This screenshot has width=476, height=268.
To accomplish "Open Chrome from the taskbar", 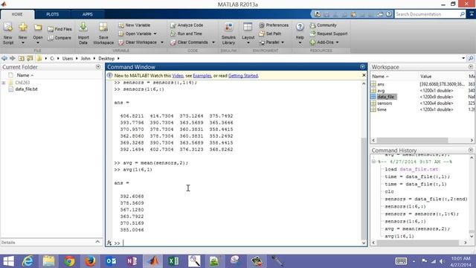I will coord(69,261).
